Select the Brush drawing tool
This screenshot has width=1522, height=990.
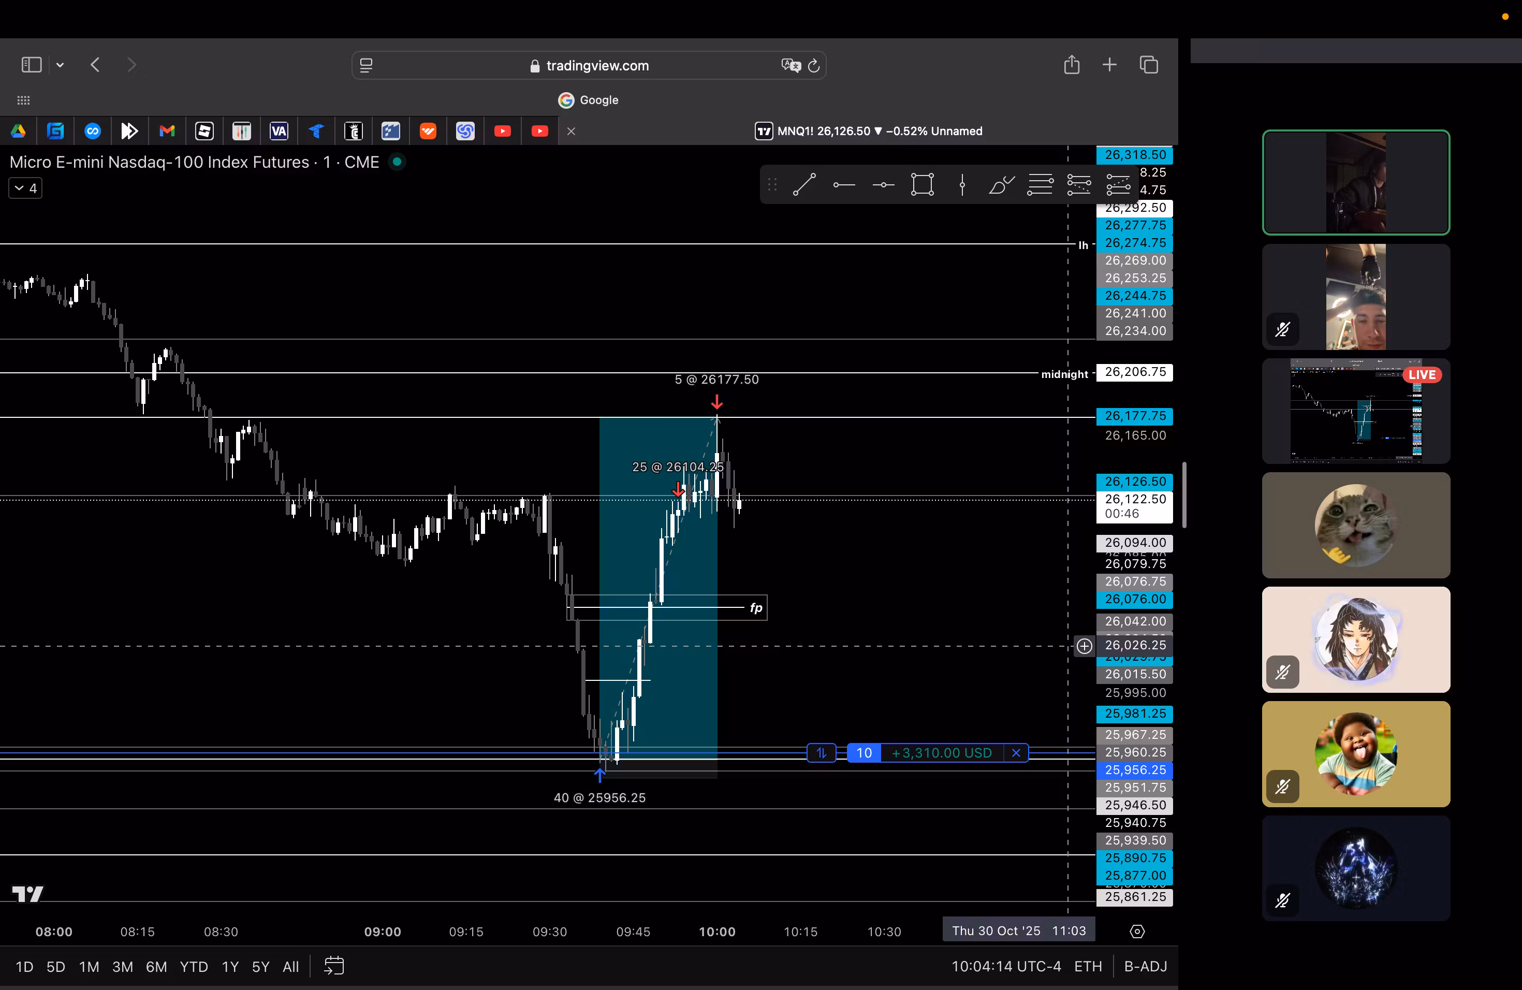coord(1001,185)
